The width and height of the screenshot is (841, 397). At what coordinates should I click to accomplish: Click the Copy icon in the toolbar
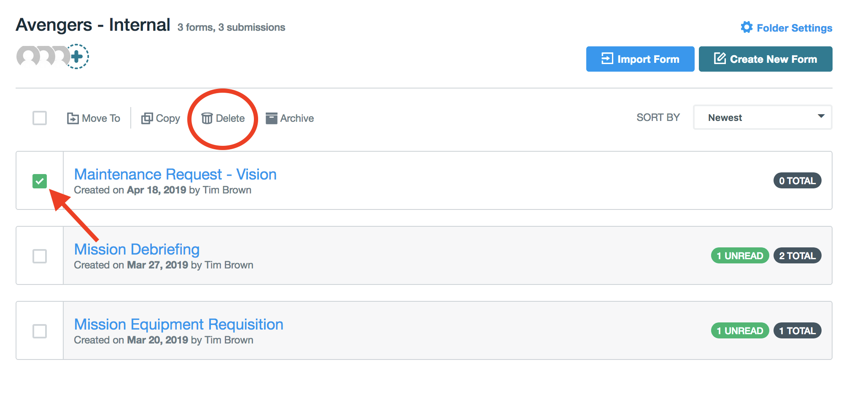[147, 118]
